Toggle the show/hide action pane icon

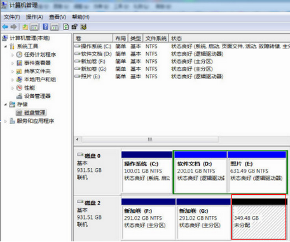coord(55,27)
